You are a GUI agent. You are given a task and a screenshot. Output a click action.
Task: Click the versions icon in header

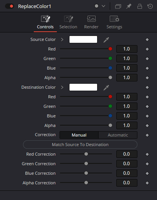click(x=118, y=6)
